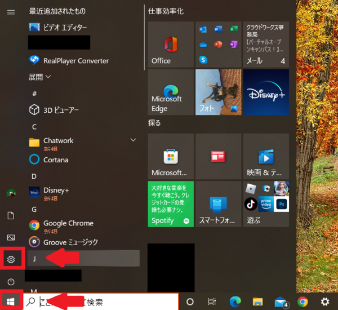
Task: Open Settings gear on taskbar
Action: [x=325, y=302]
